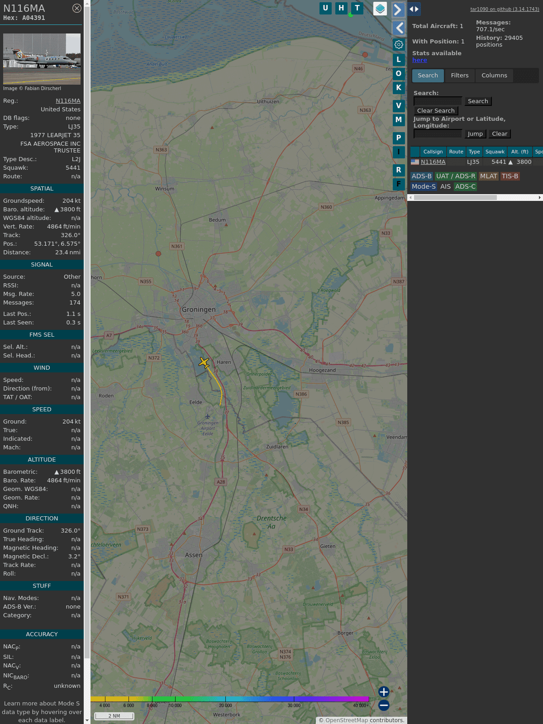
Task: Toggle the O map button
Action: pos(399,73)
